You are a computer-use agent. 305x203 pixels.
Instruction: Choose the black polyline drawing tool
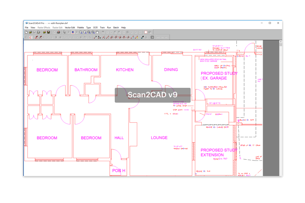point(99,37)
